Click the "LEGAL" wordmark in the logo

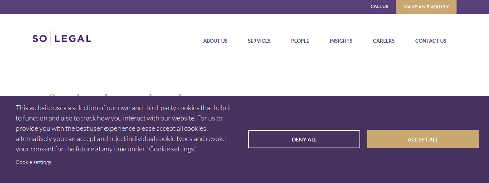pos(73,39)
